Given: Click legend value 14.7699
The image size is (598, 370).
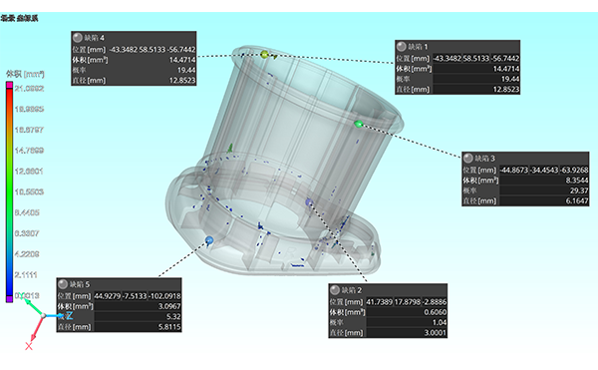Looking at the screenshot, I should tap(29, 151).
